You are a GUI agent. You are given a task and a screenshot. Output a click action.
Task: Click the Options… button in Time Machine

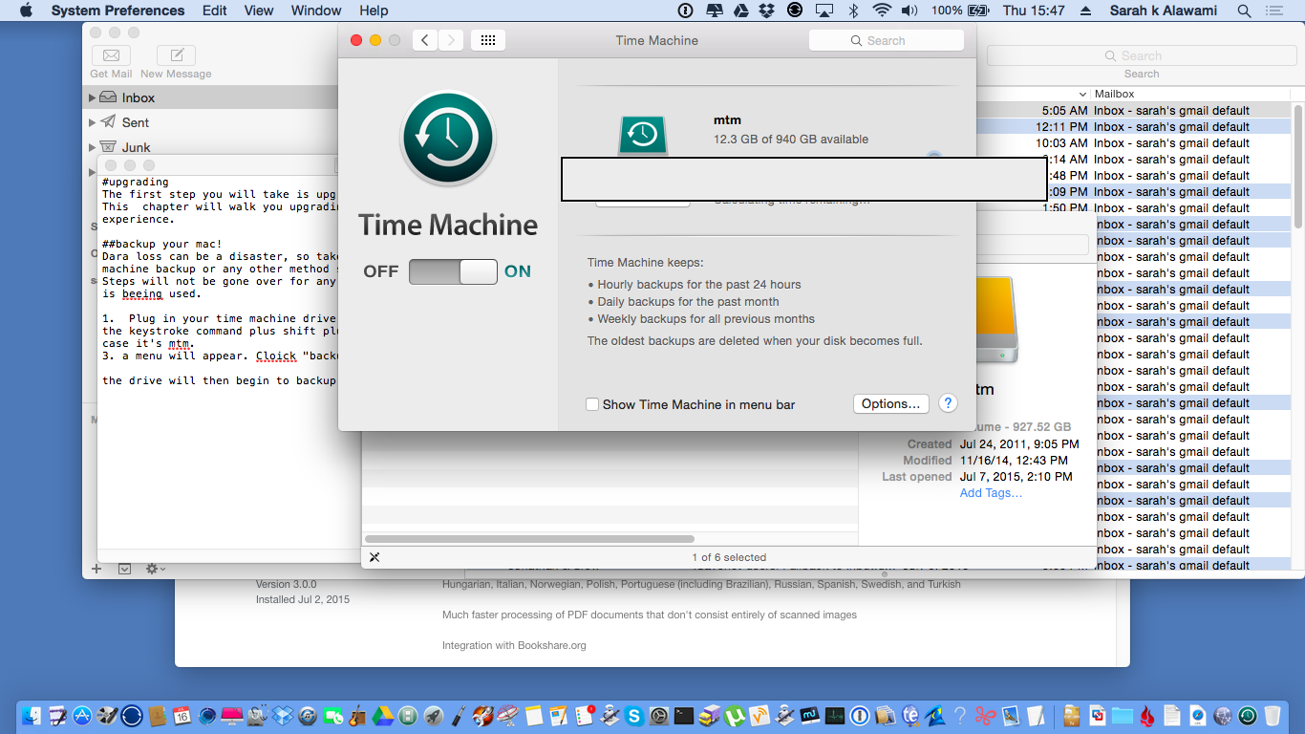tap(890, 403)
